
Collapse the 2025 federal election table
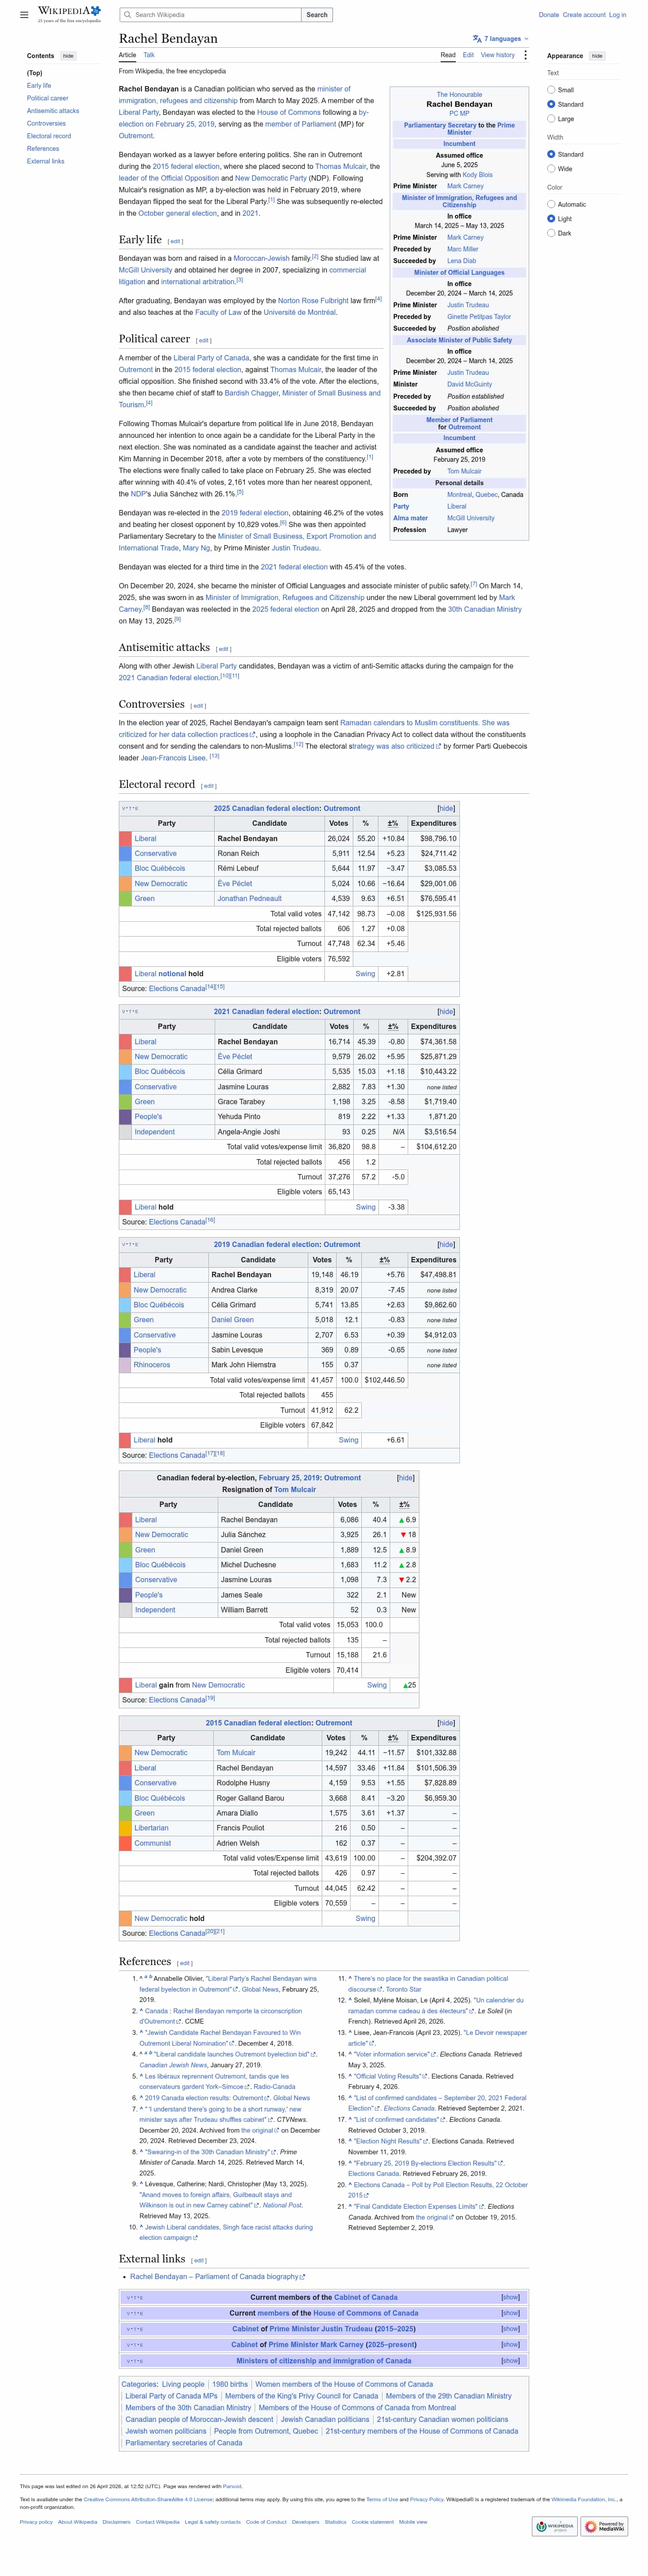click(x=446, y=808)
